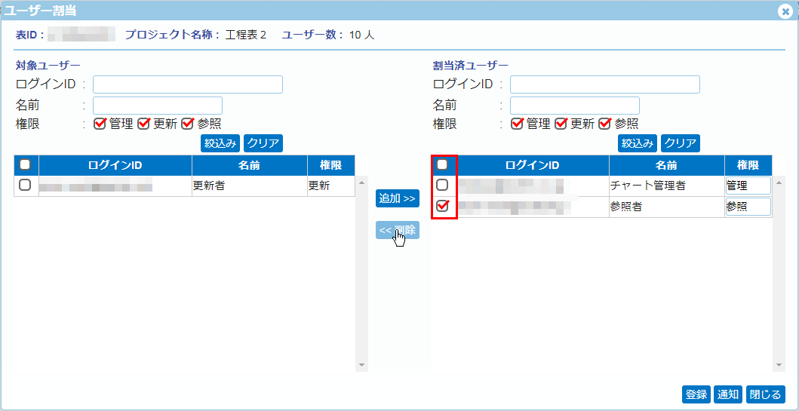Close the ユーザー割当 dialog with X icon
The height and width of the screenshot is (411, 799).
coord(785,11)
